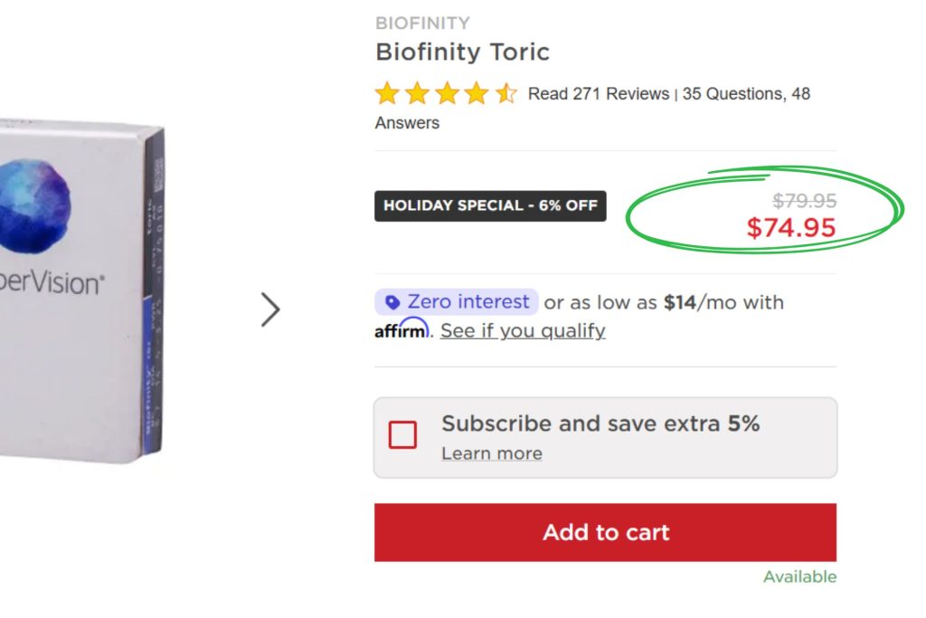The height and width of the screenshot is (618, 926).
Task: Click the HOLIDAY SPECIAL 6% OFF badge
Action: pos(489,205)
